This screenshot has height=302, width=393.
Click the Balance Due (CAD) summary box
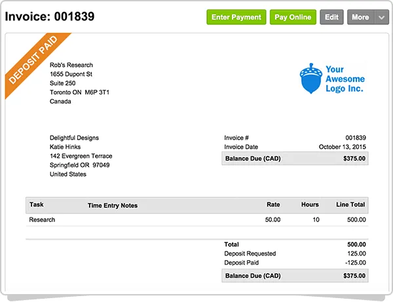click(x=295, y=276)
